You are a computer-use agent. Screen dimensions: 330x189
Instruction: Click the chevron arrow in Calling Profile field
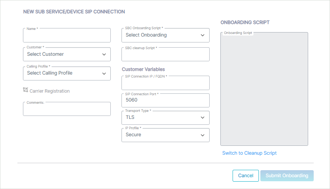coord(104,73)
